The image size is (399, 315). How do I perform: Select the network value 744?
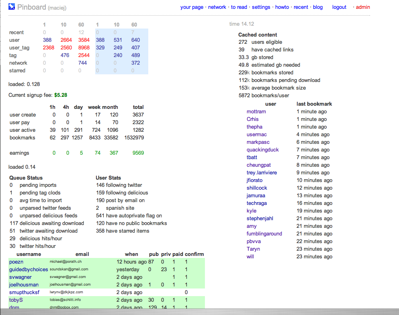[x=82, y=63]
